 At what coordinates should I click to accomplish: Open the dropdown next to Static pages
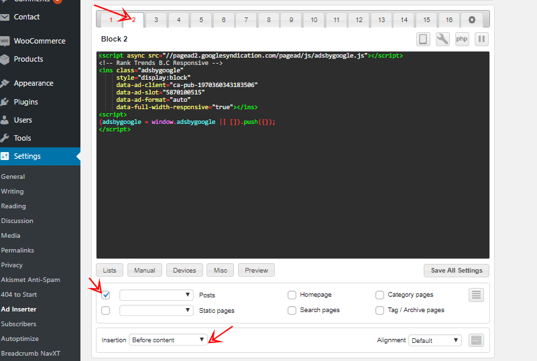coord(156,310)
